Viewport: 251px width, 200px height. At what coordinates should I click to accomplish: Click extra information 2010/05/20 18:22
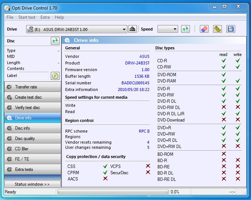(x=134, y=90)
